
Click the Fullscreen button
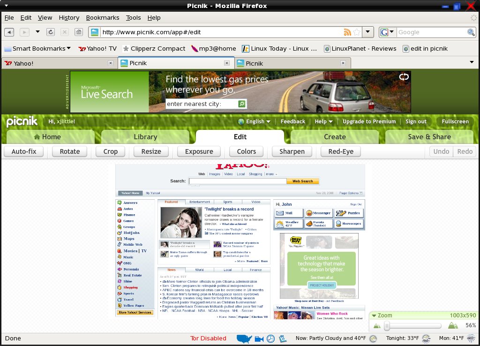pyautogui.click(x=455, y=121)
